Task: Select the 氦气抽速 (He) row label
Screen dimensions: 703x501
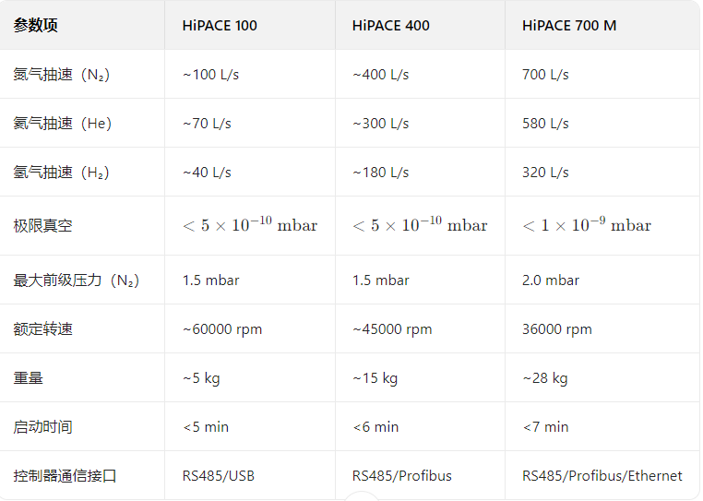Action: point(63,124)
